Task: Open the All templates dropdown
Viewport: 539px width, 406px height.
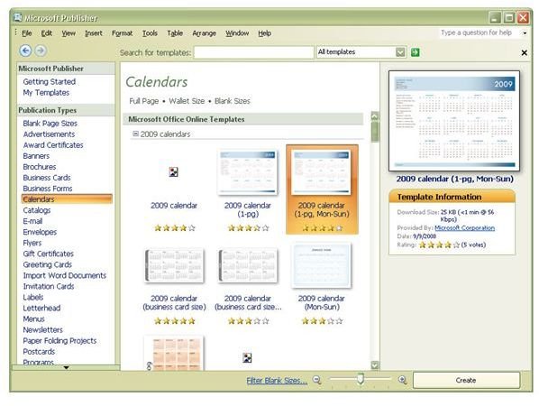Action: click(400, 52)
